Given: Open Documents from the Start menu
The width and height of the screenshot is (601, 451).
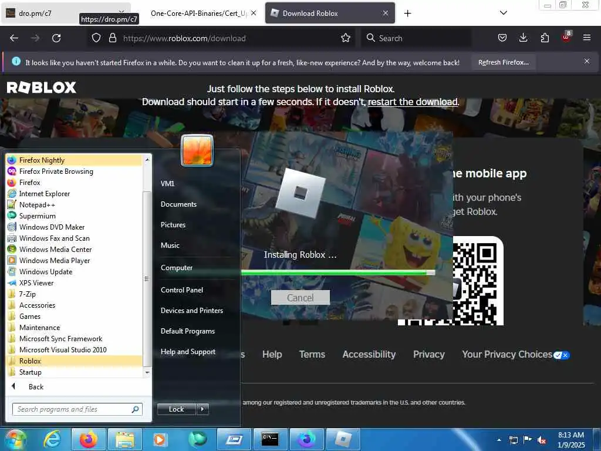Looking at the screenshot, I should pyautogui.click(x=178, y=204).
